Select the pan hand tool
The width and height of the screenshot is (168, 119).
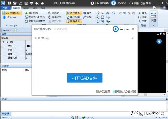coord(114,13)
